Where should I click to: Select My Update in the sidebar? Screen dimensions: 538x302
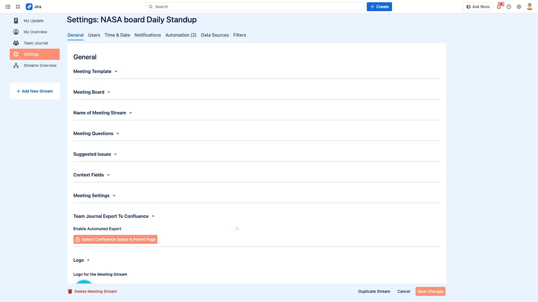(33, 21)
